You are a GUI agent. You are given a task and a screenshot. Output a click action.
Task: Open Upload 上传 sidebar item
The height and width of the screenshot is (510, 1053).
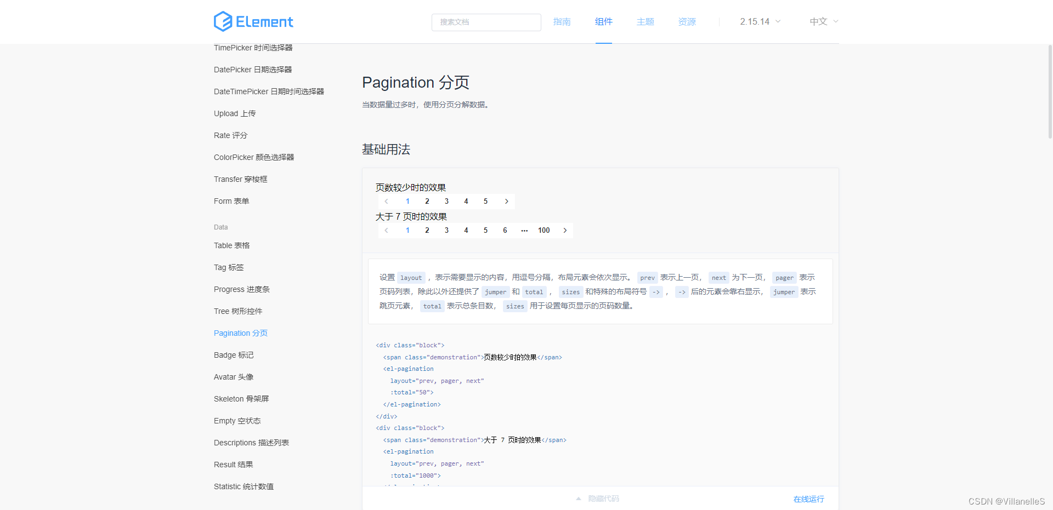(x=235, y=113)
